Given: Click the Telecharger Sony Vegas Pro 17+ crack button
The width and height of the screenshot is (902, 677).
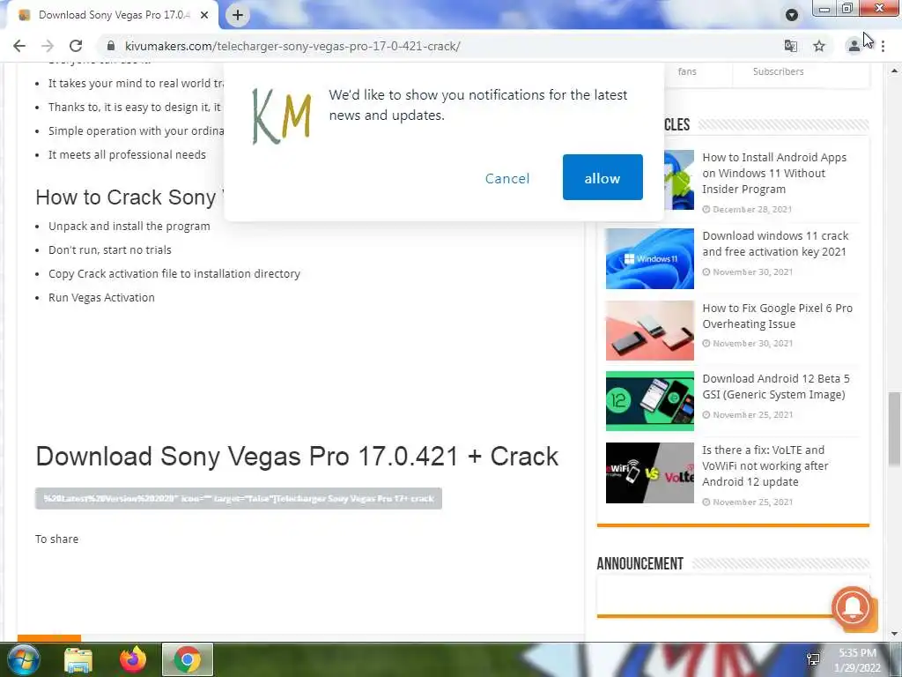Looking at the screenshot, I should point(238,499).
